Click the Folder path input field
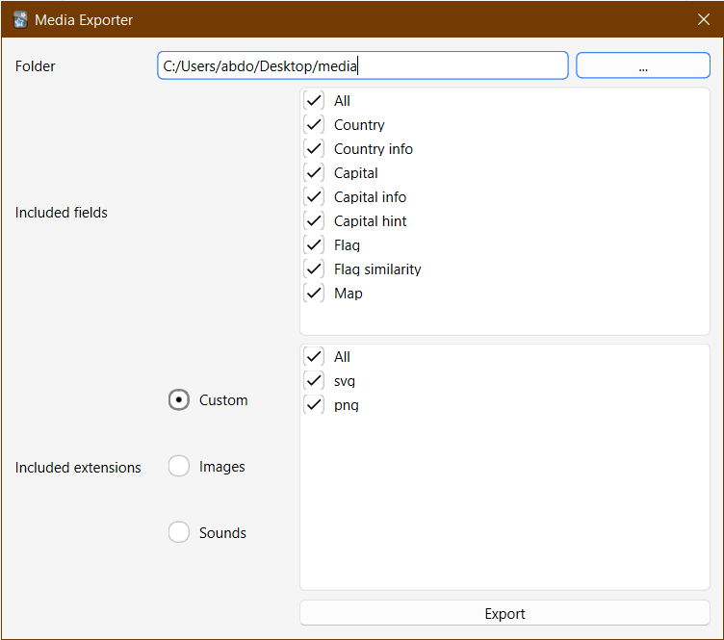 tap(362, 65)
